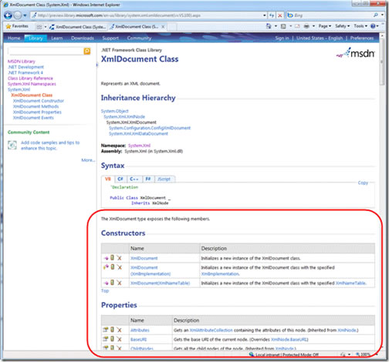Select the Library nav tab

(36, 38)
